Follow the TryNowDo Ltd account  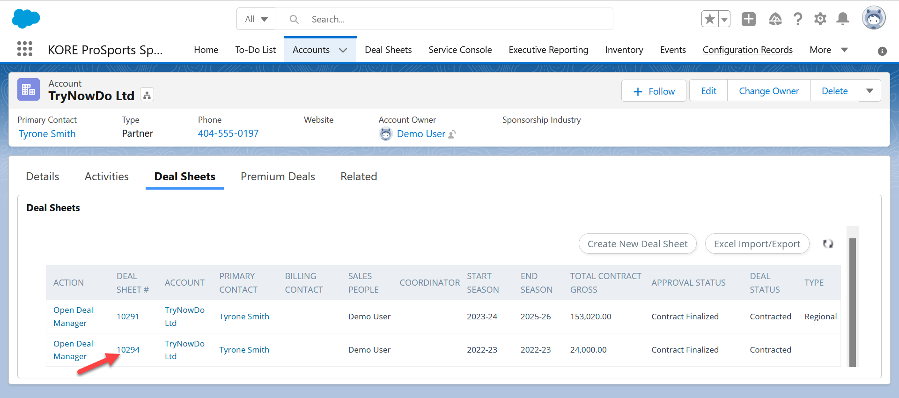654,91
